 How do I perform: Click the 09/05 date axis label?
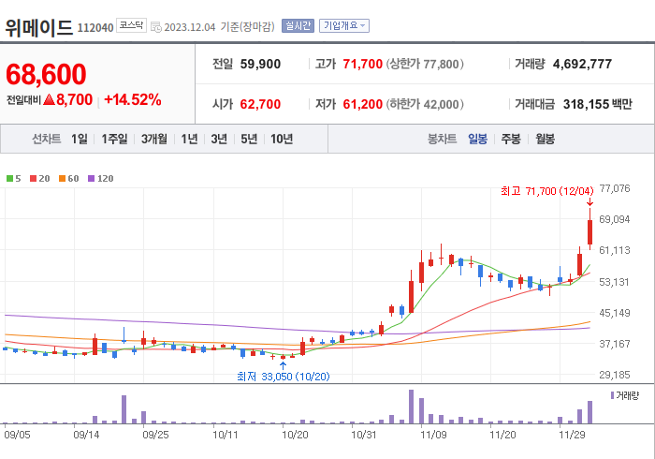point(17,435)
